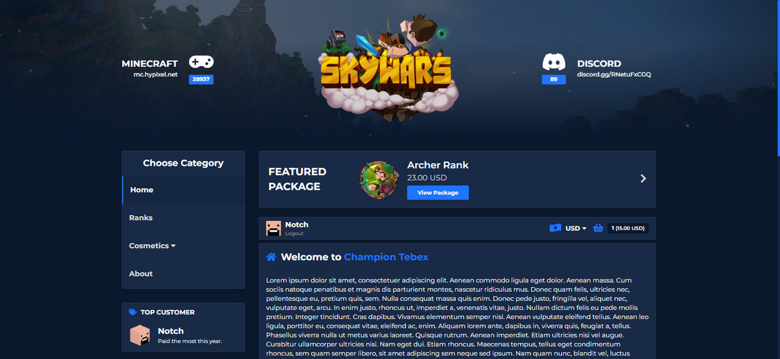Click the home icon beside Welcome heading
The height and width of the screenshot is (359, 780).
pyautogui.click(x=271, y=257)
